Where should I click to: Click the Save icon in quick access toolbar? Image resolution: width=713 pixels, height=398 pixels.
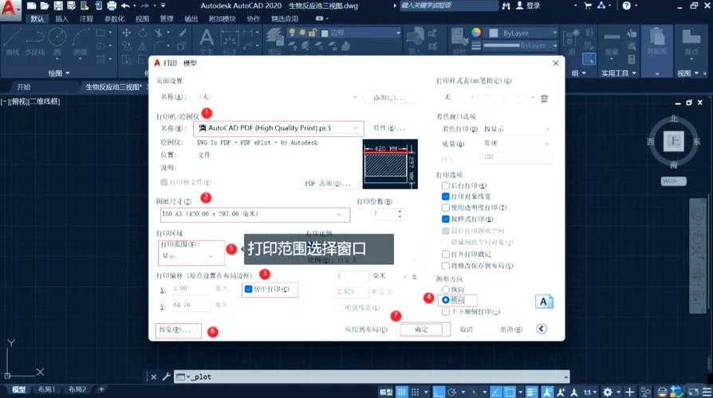point(58,6)
